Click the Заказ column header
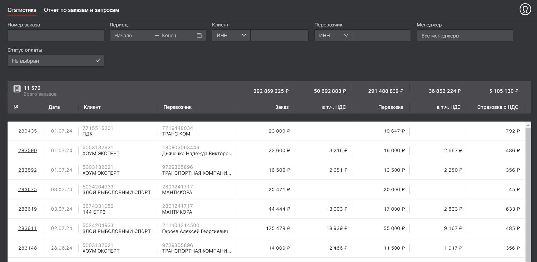This screenshot has height=262, width=537. point(282,107)
